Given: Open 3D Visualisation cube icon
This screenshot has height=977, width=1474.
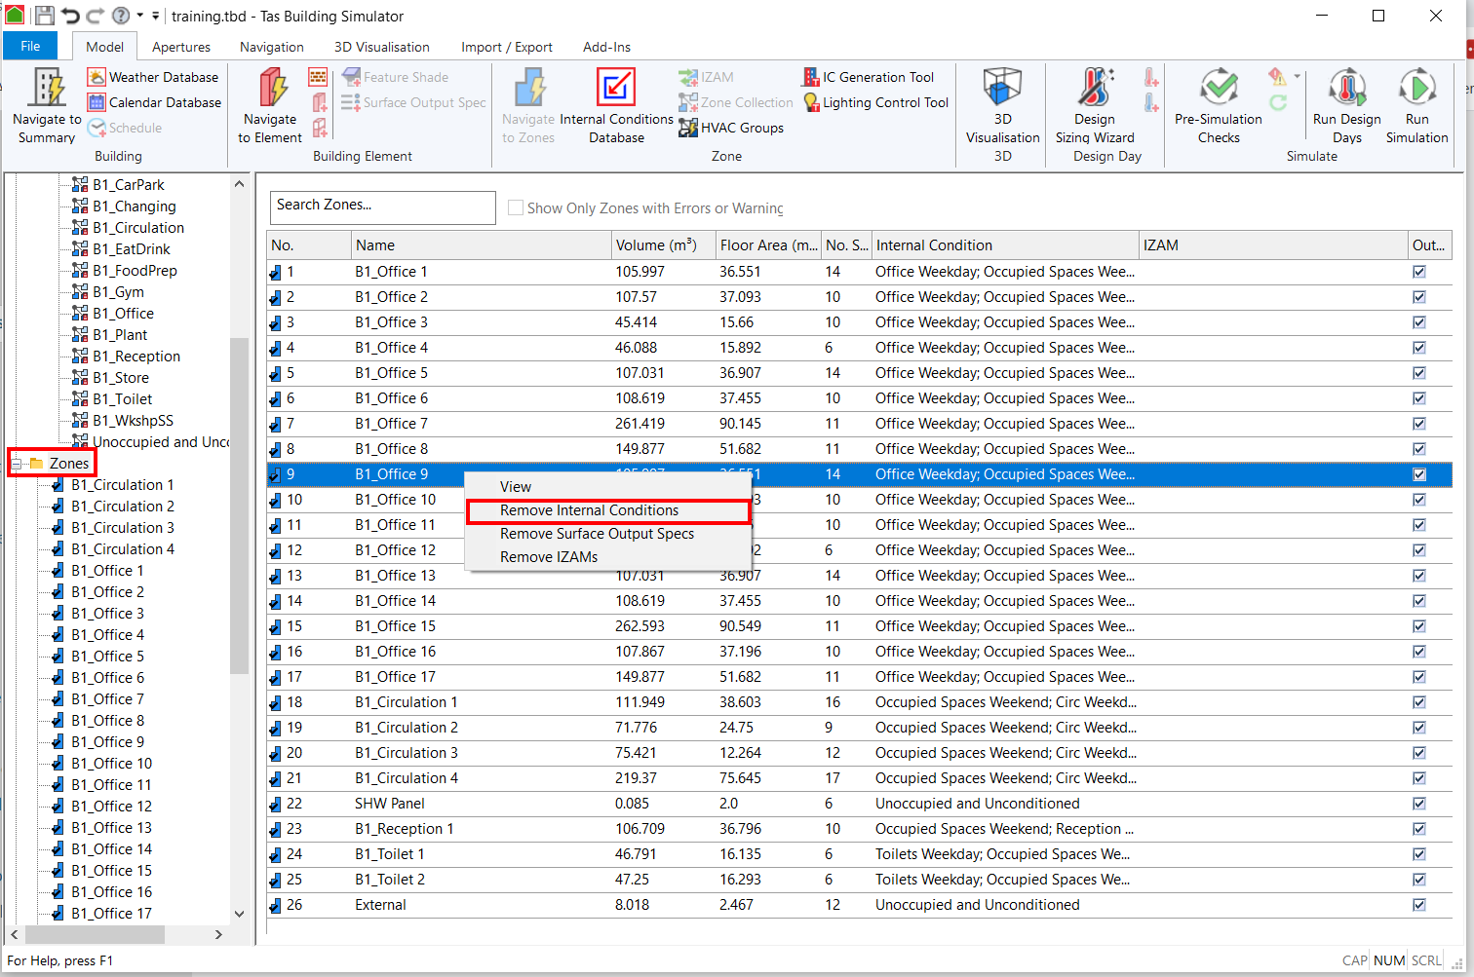Looking at the screenshot, I should coord(1002,87).
